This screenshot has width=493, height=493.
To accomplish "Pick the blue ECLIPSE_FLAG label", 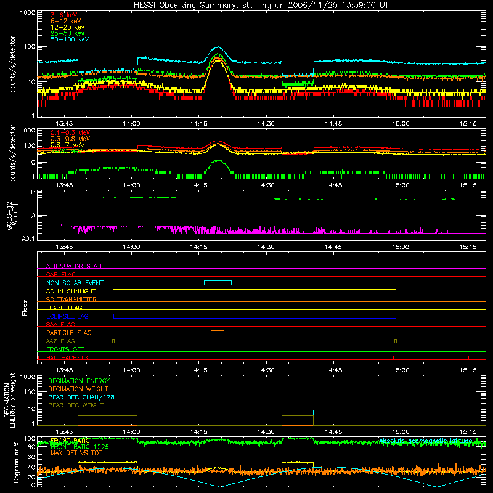I will [x=67, y=316].
